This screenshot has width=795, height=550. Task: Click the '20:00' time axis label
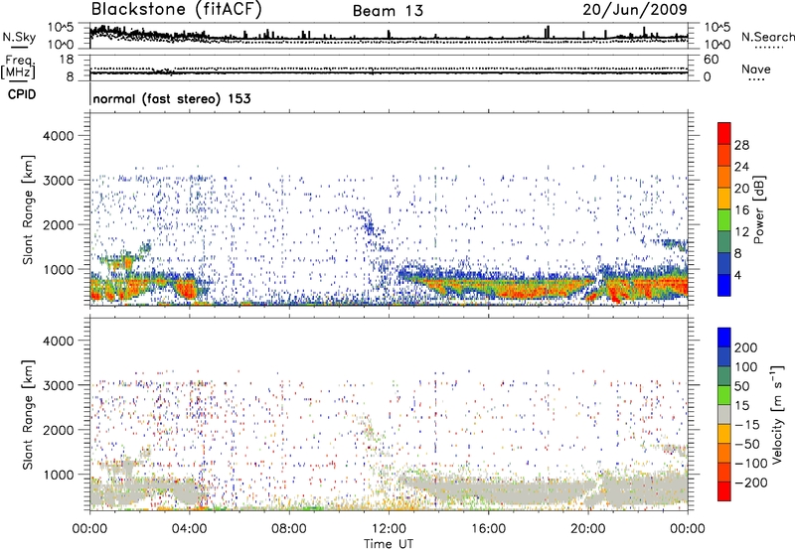587,529
